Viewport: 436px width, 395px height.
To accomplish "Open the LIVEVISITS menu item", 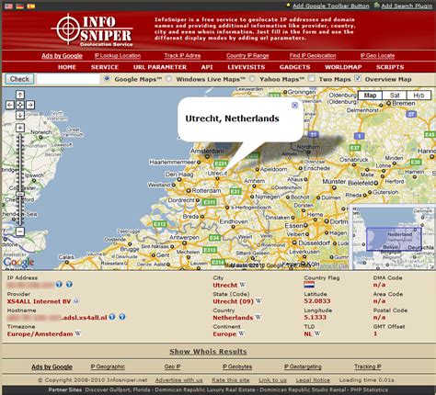I will [x=247, y=67].
